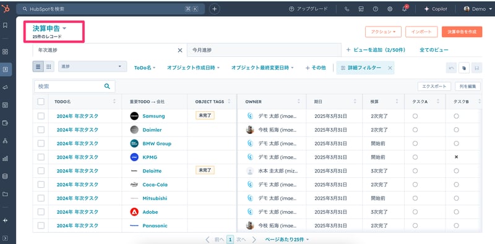Check the BMW Group row checkbox

[x=41, y=143]
